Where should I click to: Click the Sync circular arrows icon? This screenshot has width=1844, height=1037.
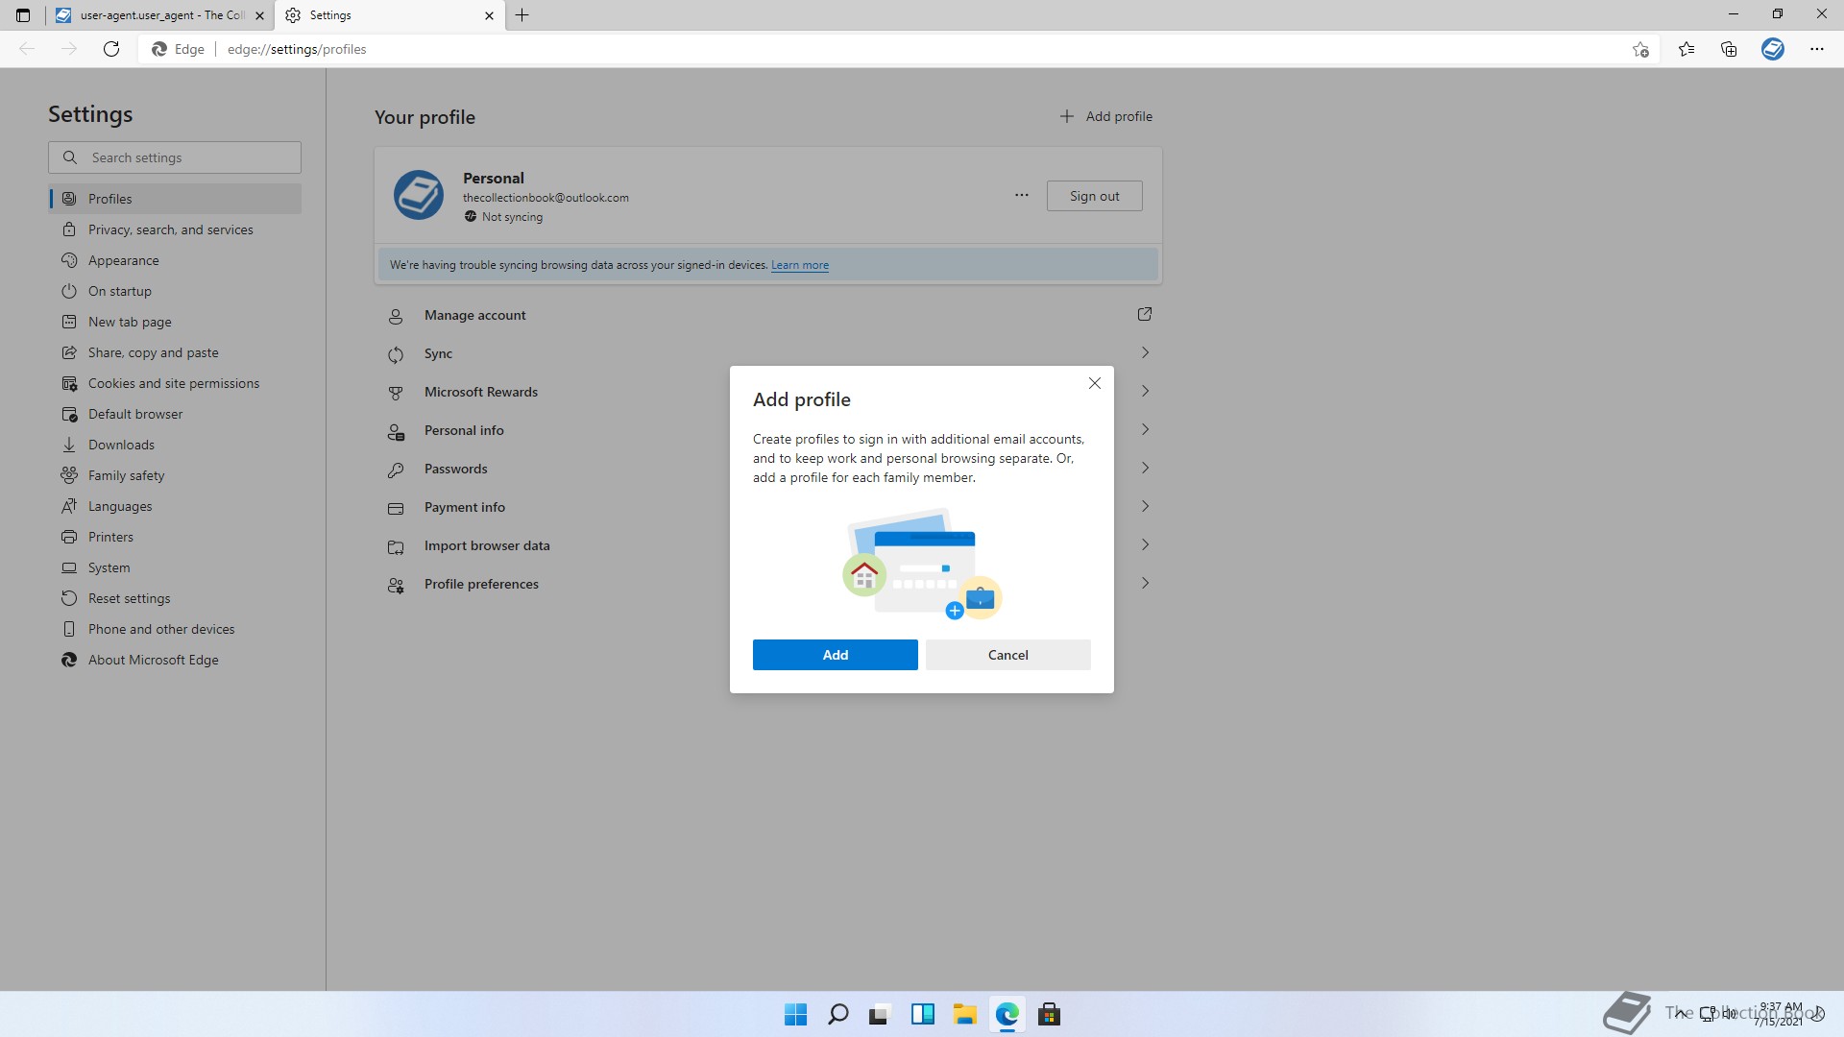[x=396, y=354]
